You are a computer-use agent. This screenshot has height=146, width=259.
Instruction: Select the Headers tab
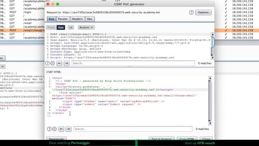click(77, 19)
